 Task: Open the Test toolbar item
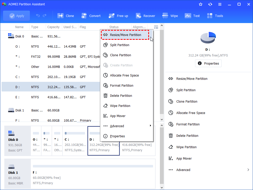pos(192,16)
